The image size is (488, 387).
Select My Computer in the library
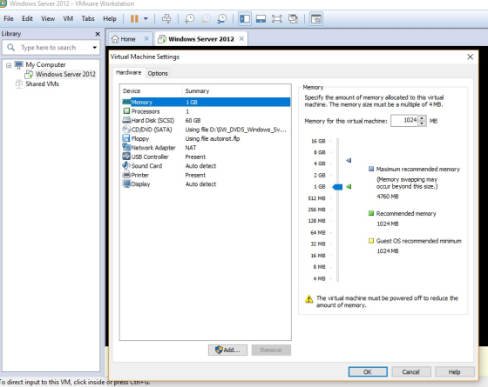click(x=45, y=64)
